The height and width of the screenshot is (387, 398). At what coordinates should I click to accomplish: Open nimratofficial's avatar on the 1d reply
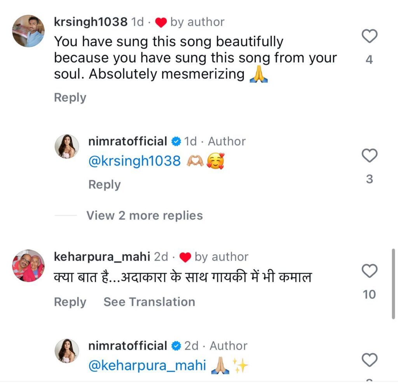click(67, 146)
